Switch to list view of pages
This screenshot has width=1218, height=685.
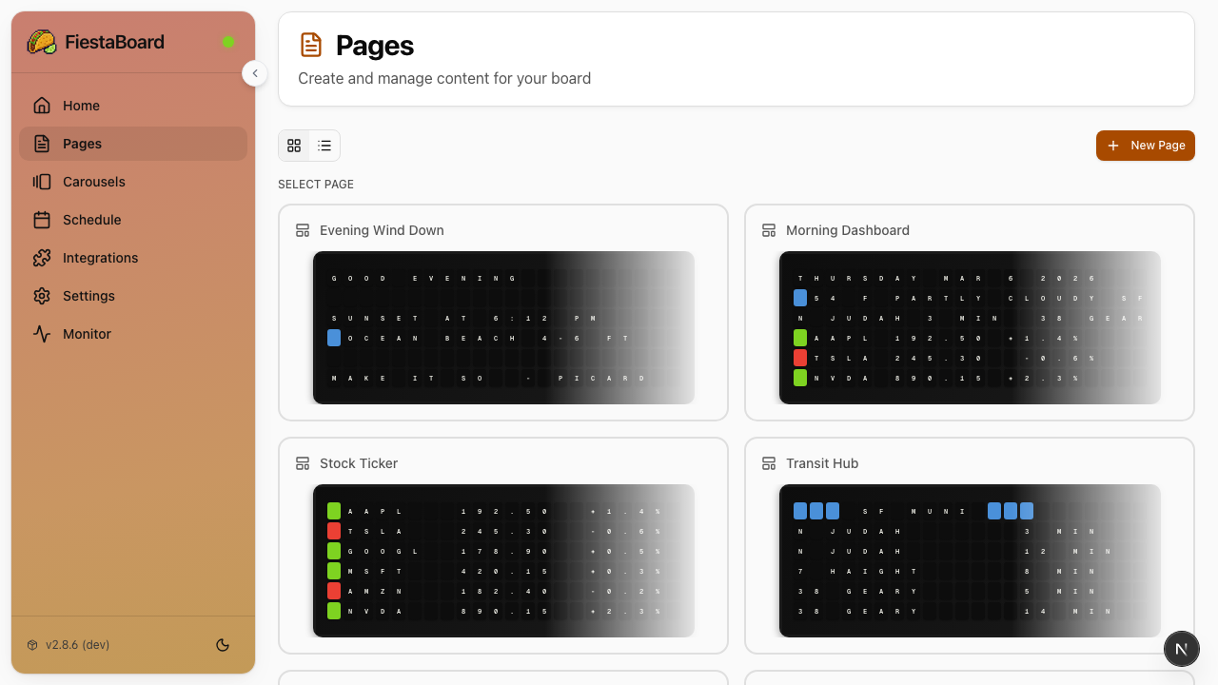click(324, 146)
